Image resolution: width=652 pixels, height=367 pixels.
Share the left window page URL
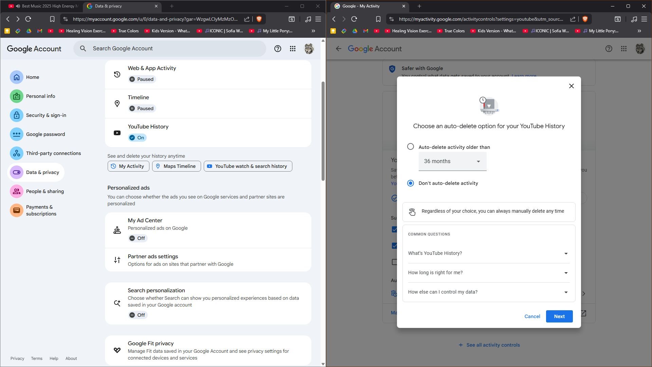[247, 19]
